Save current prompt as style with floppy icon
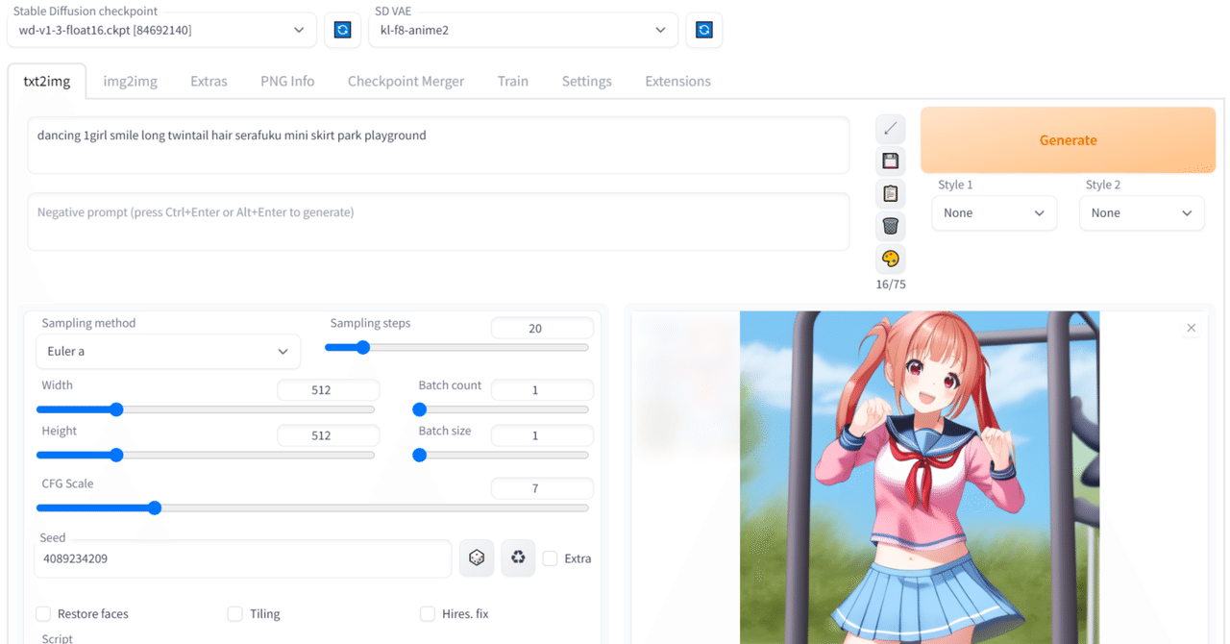Image resolution: width=1230 pixels, height=644 pixels. [890, 161]
